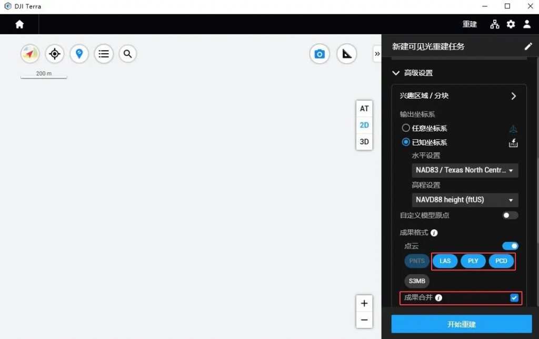Click 开始重建 button
539x339 pixels.
click(462, 324)
